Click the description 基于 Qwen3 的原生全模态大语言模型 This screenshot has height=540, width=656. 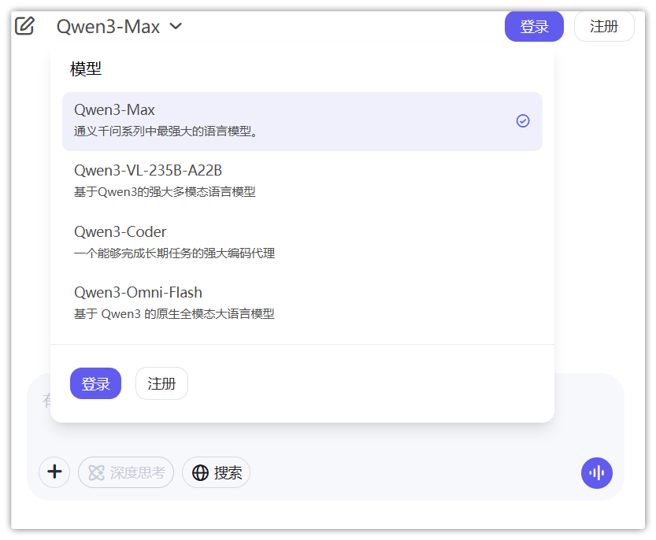tap(174, 314)
